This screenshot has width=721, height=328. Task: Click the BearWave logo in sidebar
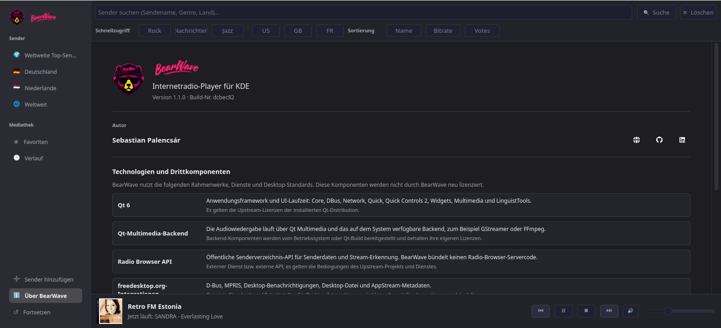click(x=33, y=17)
